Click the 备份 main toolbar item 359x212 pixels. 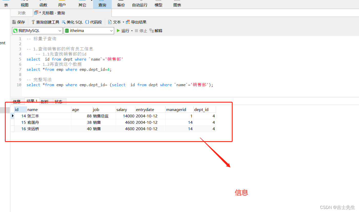(x=121, y=4)
